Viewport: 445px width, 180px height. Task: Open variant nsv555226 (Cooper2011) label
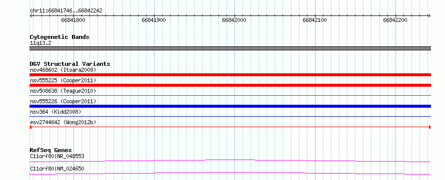[x=63, y=101]
